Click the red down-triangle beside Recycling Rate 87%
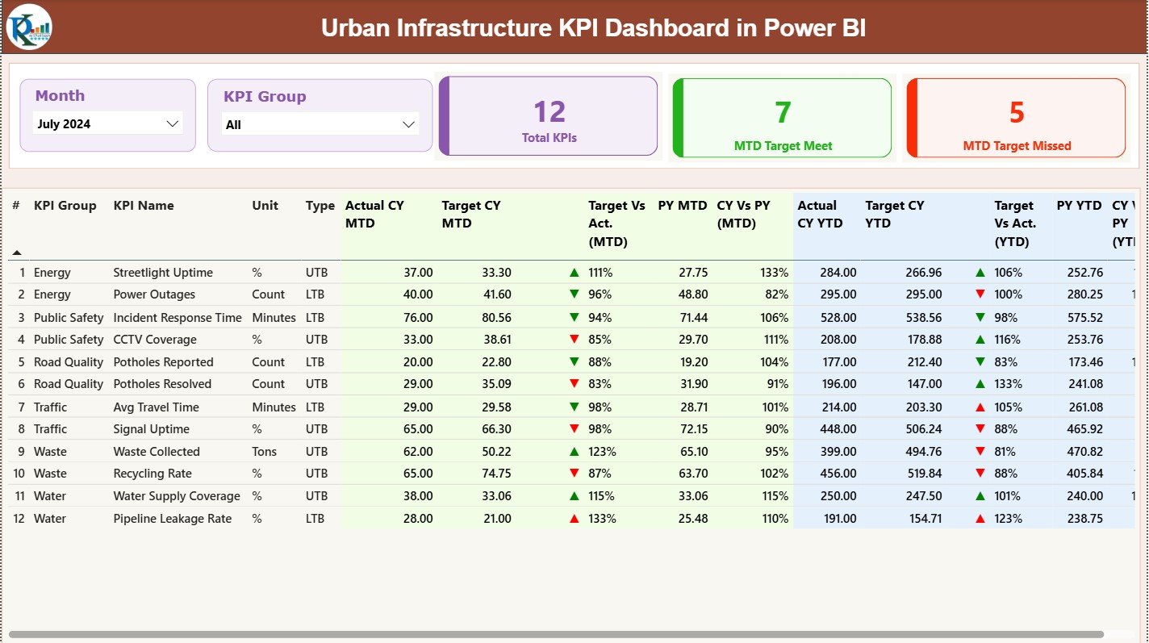The image size is (1149, 643). [x=573, y=474]
